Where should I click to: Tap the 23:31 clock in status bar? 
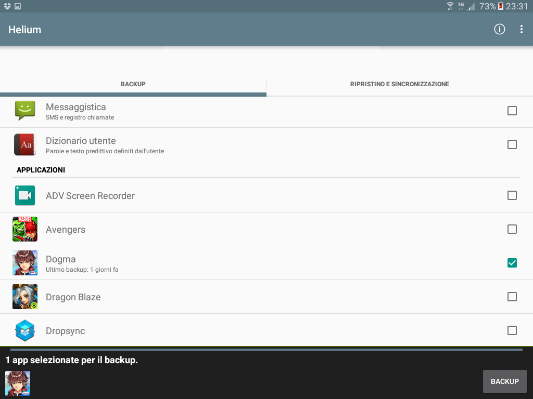pos(517,6)
